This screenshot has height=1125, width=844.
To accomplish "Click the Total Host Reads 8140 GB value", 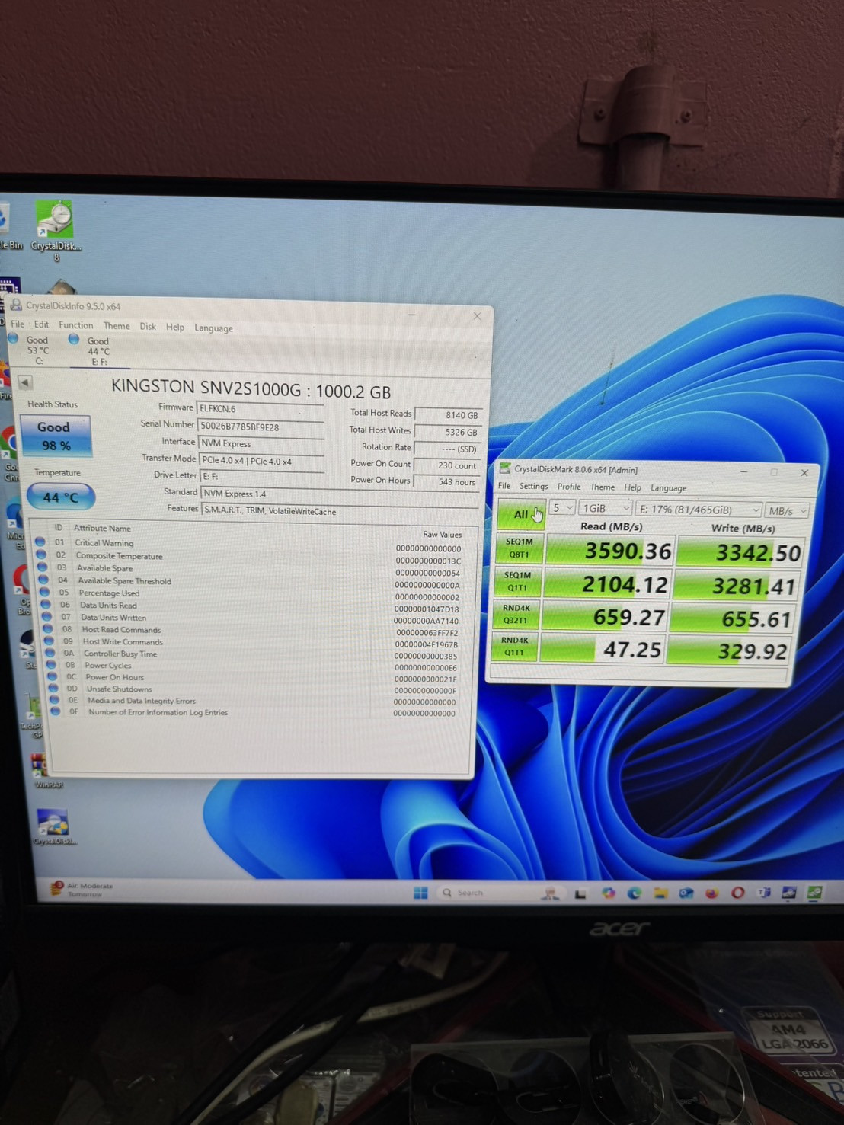I will click(448, 415).
